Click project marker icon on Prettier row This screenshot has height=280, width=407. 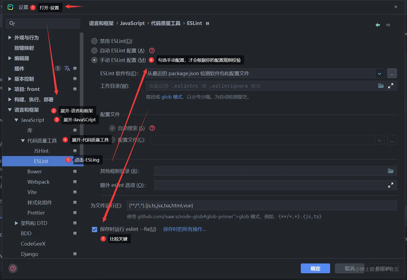[x=75, y=213]
